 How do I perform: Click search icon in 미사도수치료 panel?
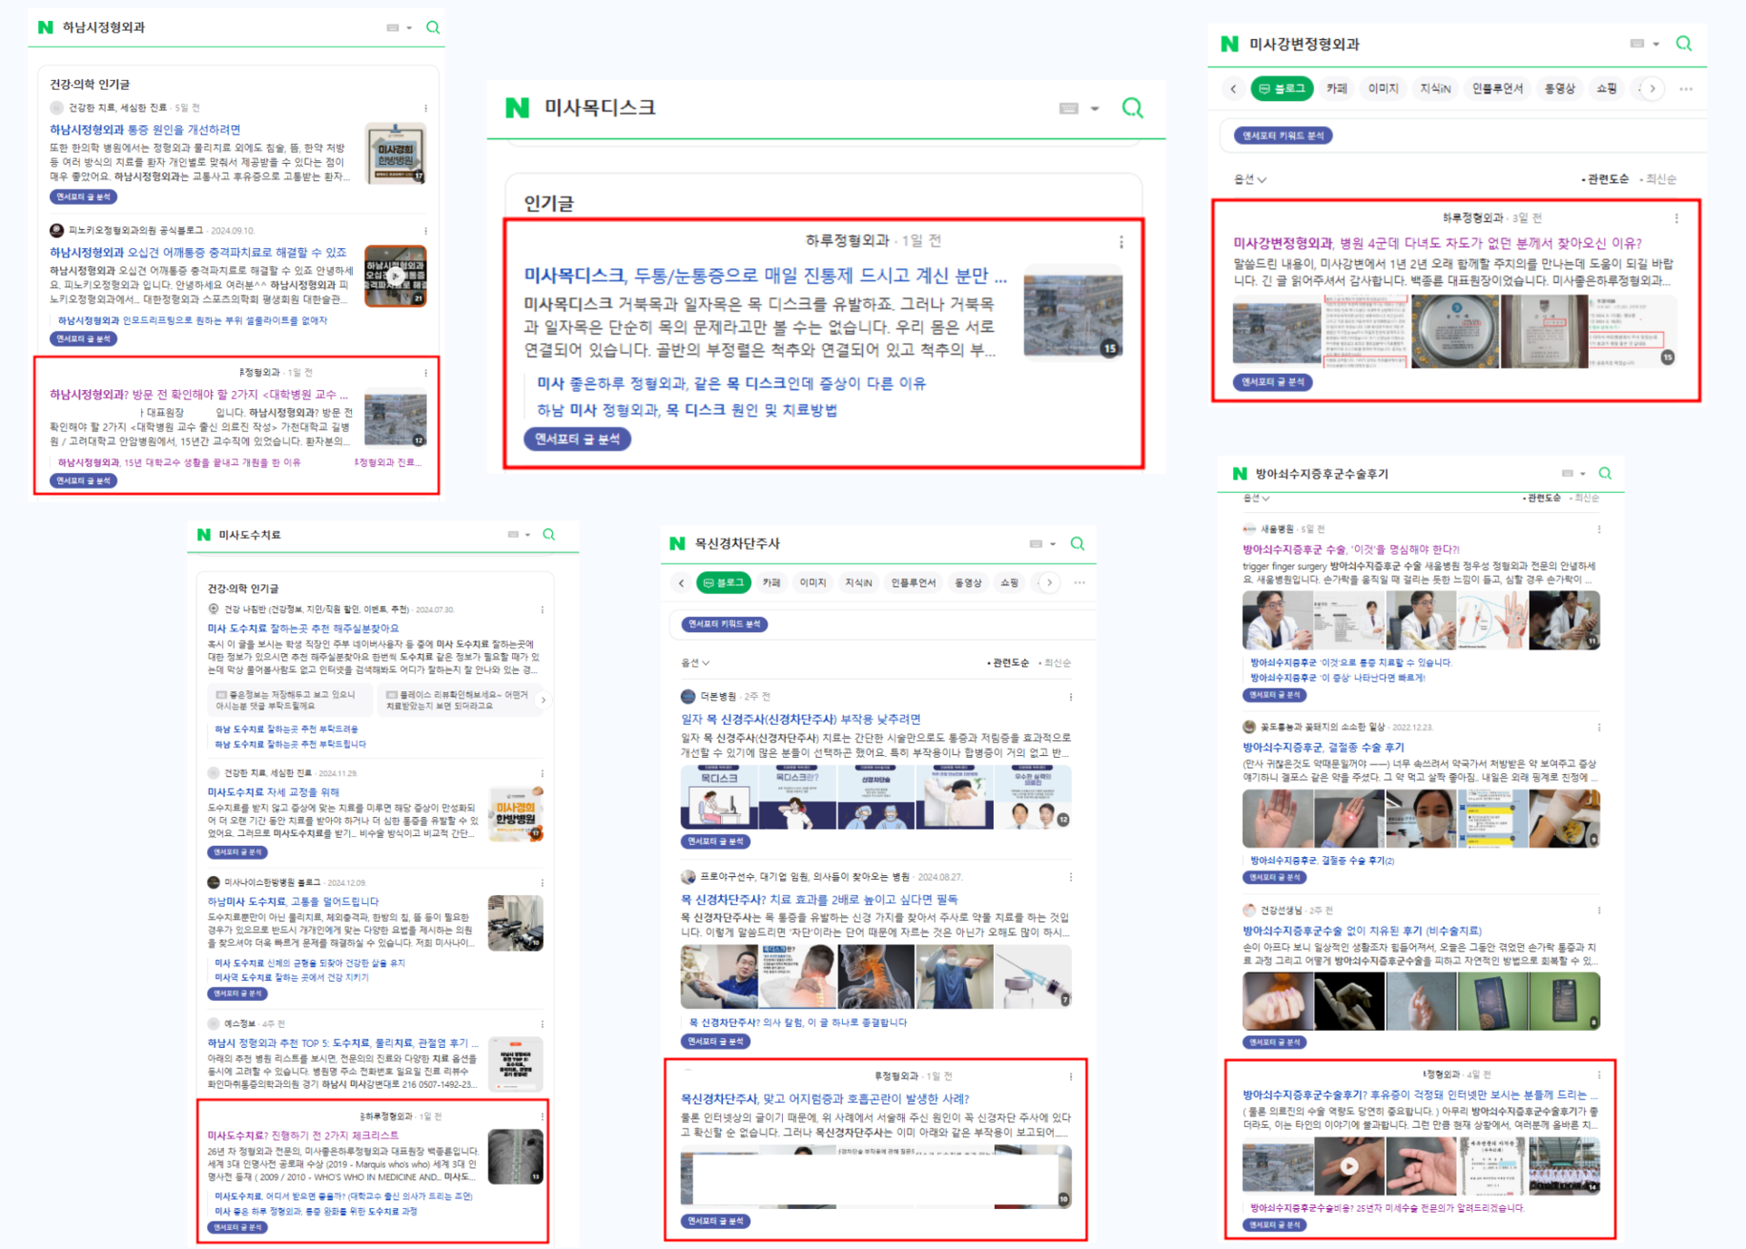point(549,535)
